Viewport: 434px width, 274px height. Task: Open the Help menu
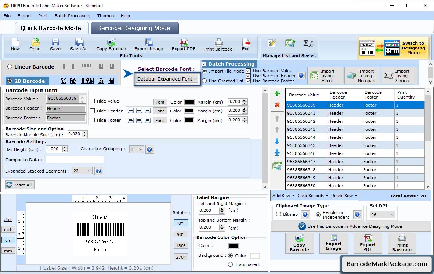pyautogui.click(x=125, y=16)
